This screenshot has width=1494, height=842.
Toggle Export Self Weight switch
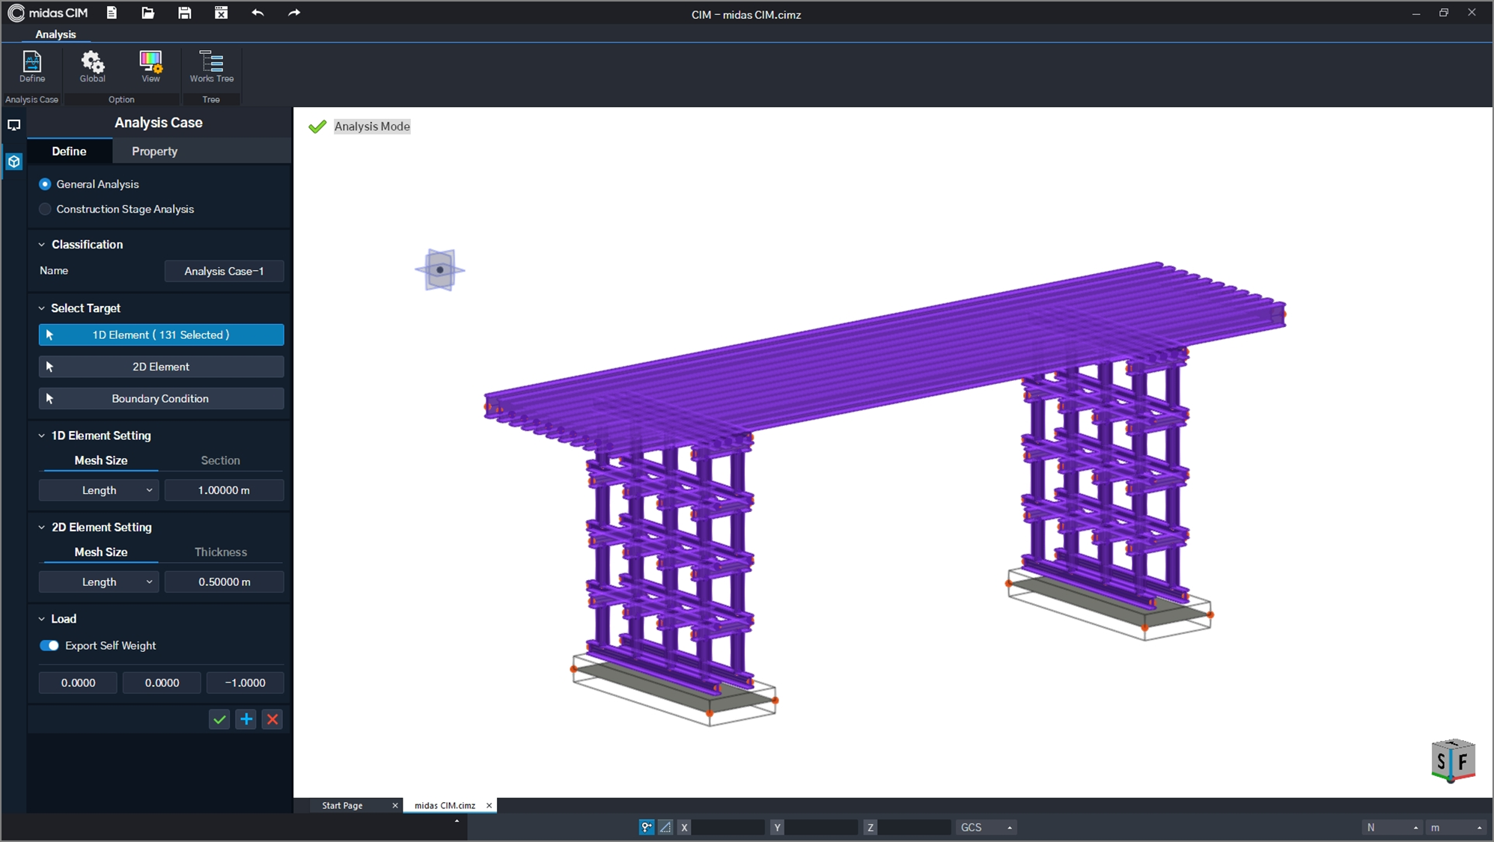[x=49, y=645]
